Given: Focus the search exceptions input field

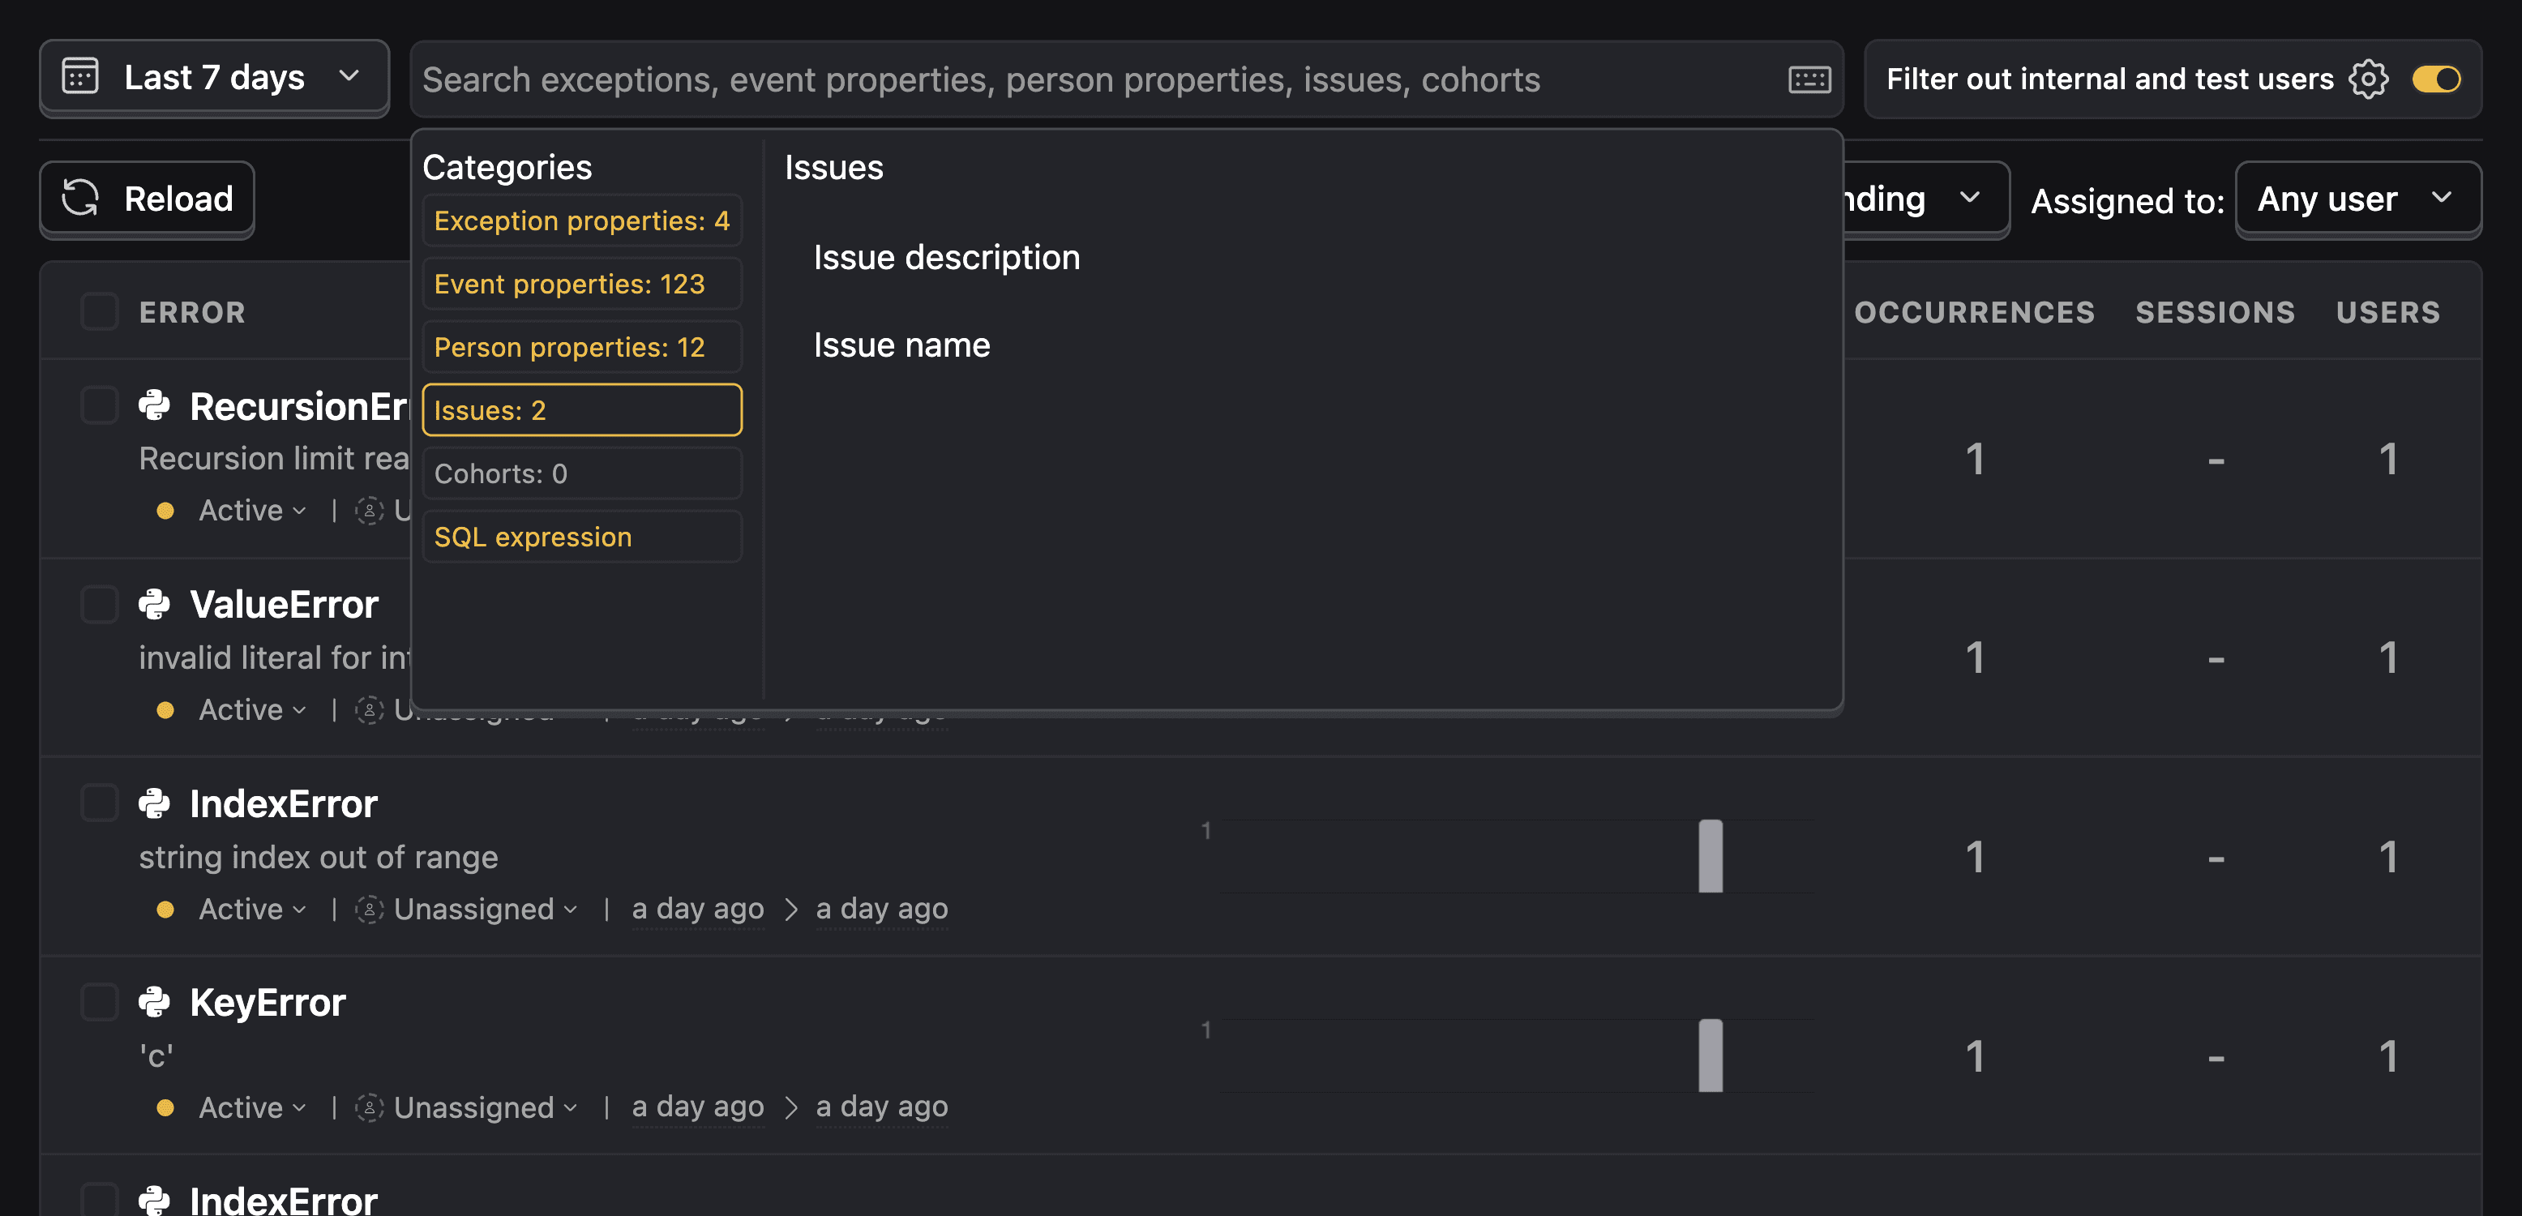Looking at the screenshot, I should coord(1097,79).
